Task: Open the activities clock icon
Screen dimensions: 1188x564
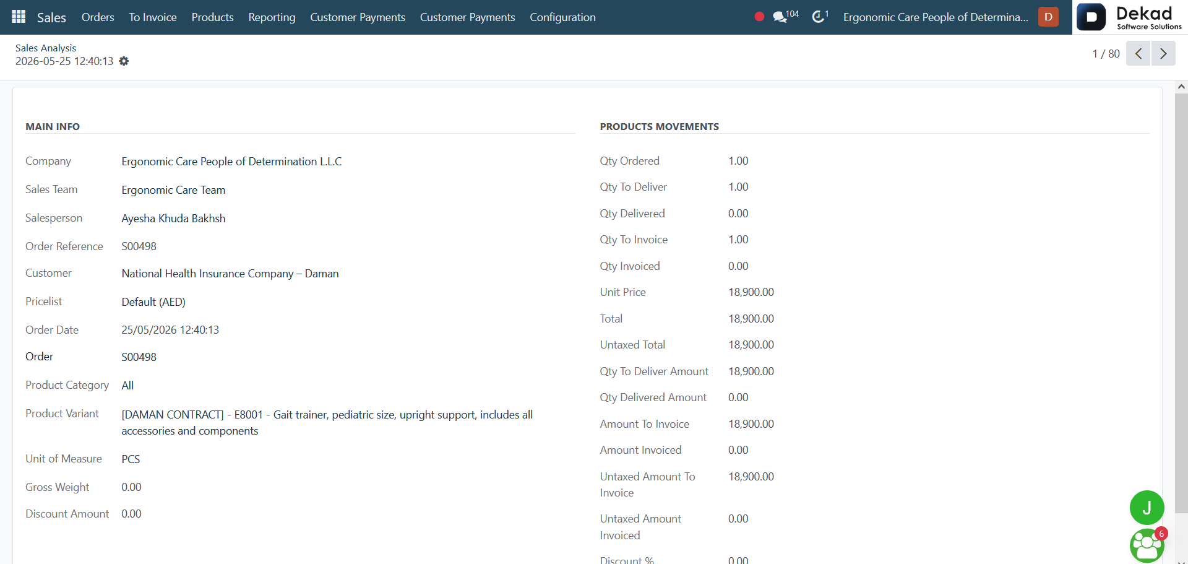Action: pos(820,16)
